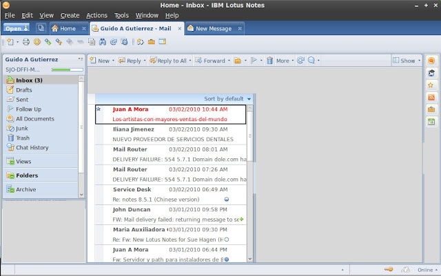Screen dimensions: 441x276
Task: Click the new document icon in top toolbar
Action: pos(10,42)
